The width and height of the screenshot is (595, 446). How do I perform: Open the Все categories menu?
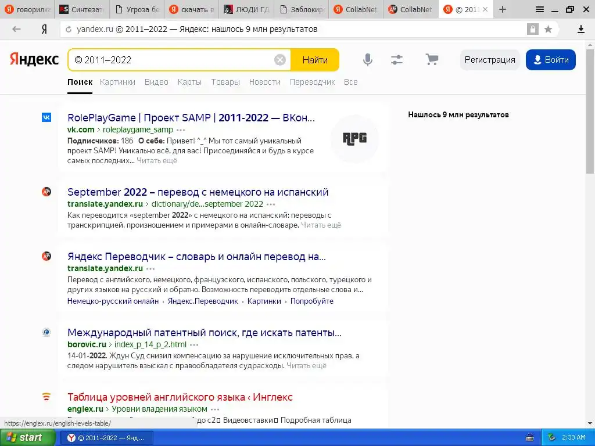click(x=350, y=82)
